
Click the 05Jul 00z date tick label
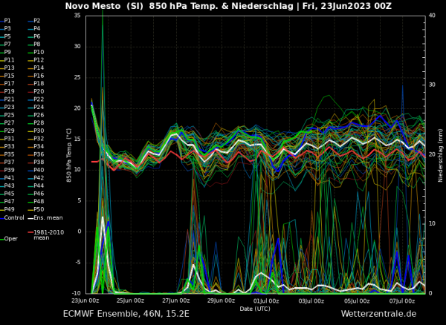pyautogui.click(x=357, y=301)
